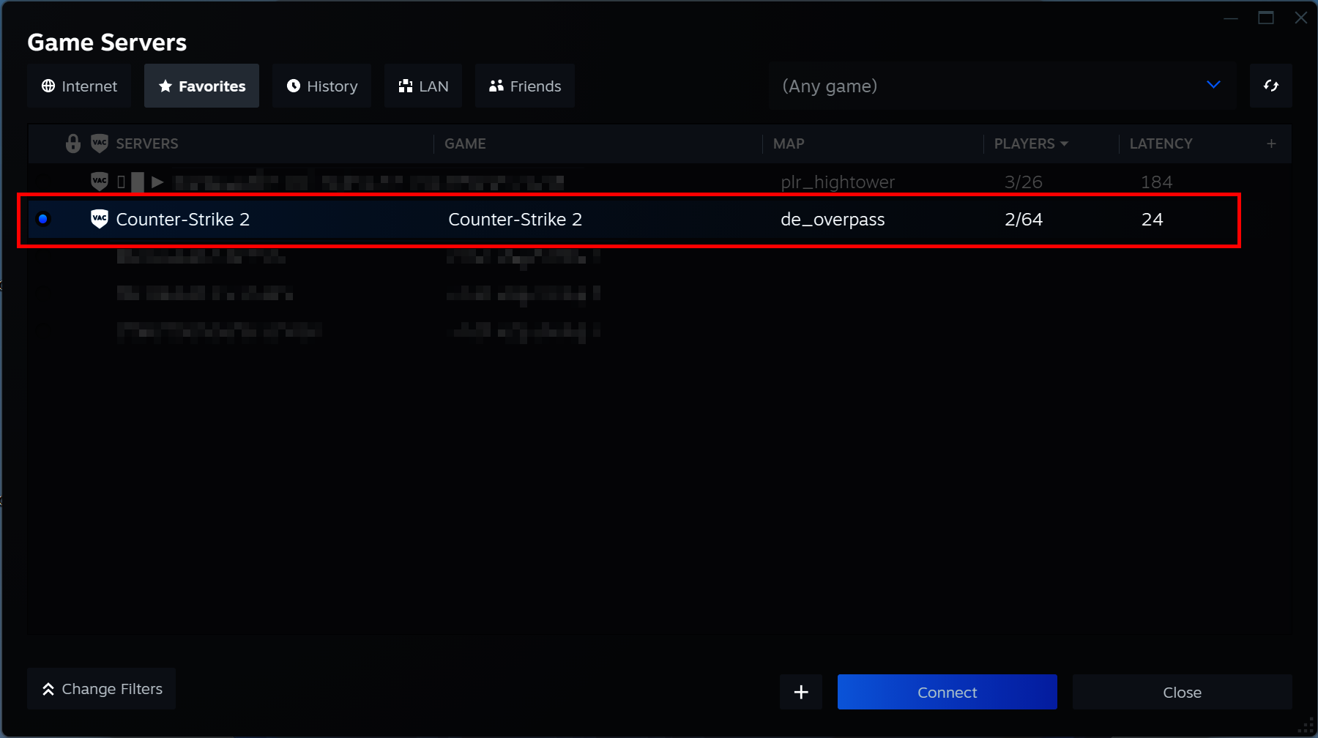This screenshot has width=1318, height=738.
Task: Switch to the History tab
Action: click(x=321, y=86)
